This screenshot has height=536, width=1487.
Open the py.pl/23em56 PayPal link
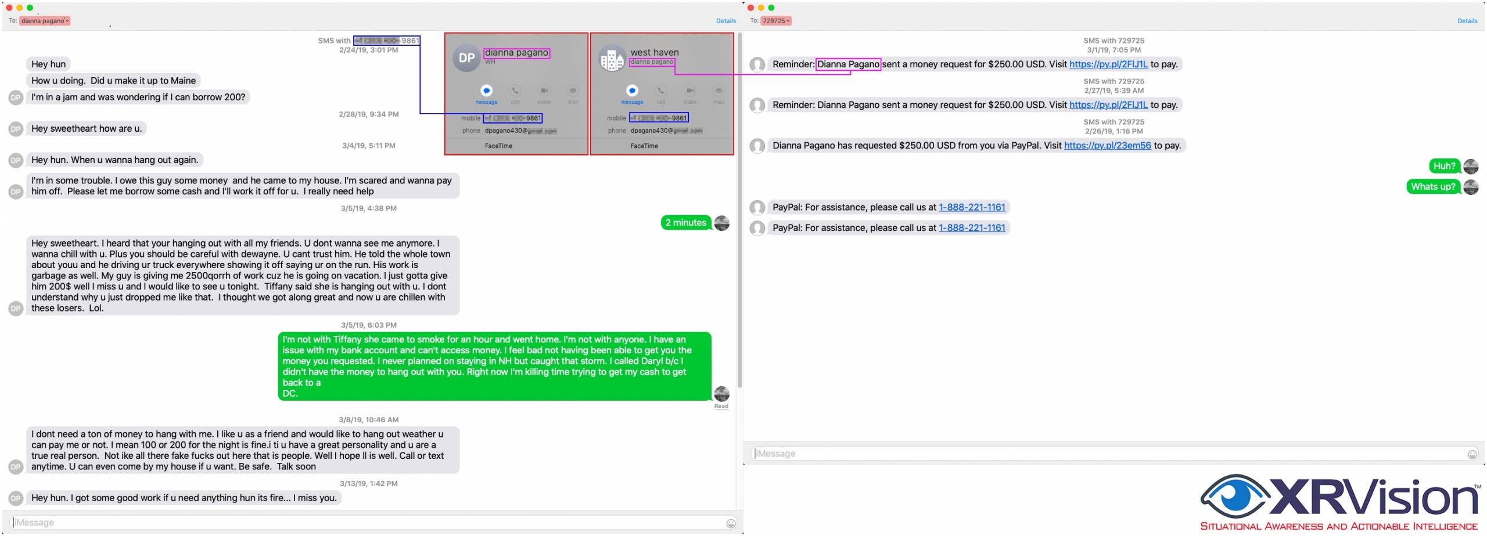(1107, 146)
